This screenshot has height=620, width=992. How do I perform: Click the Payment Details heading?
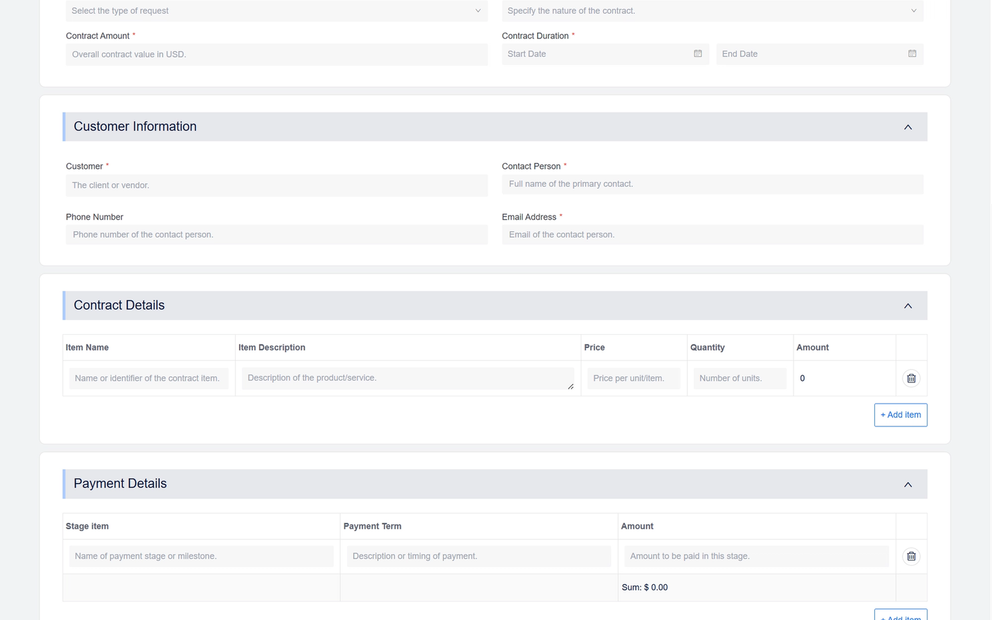[120, 484]
